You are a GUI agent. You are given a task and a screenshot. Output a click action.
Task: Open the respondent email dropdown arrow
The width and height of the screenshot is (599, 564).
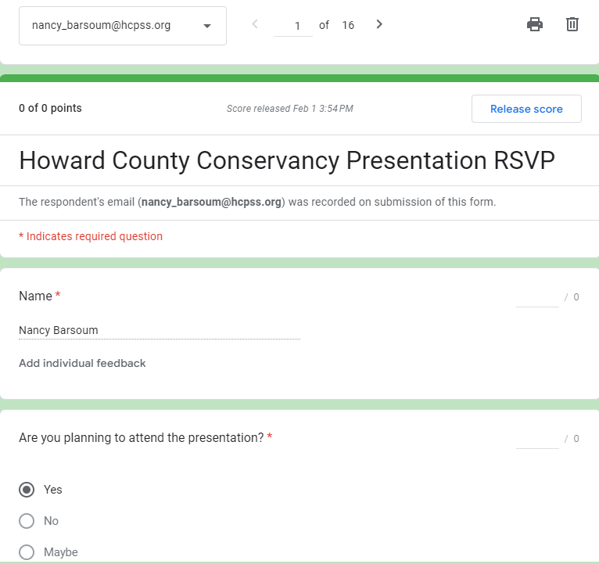click(207, 26)
